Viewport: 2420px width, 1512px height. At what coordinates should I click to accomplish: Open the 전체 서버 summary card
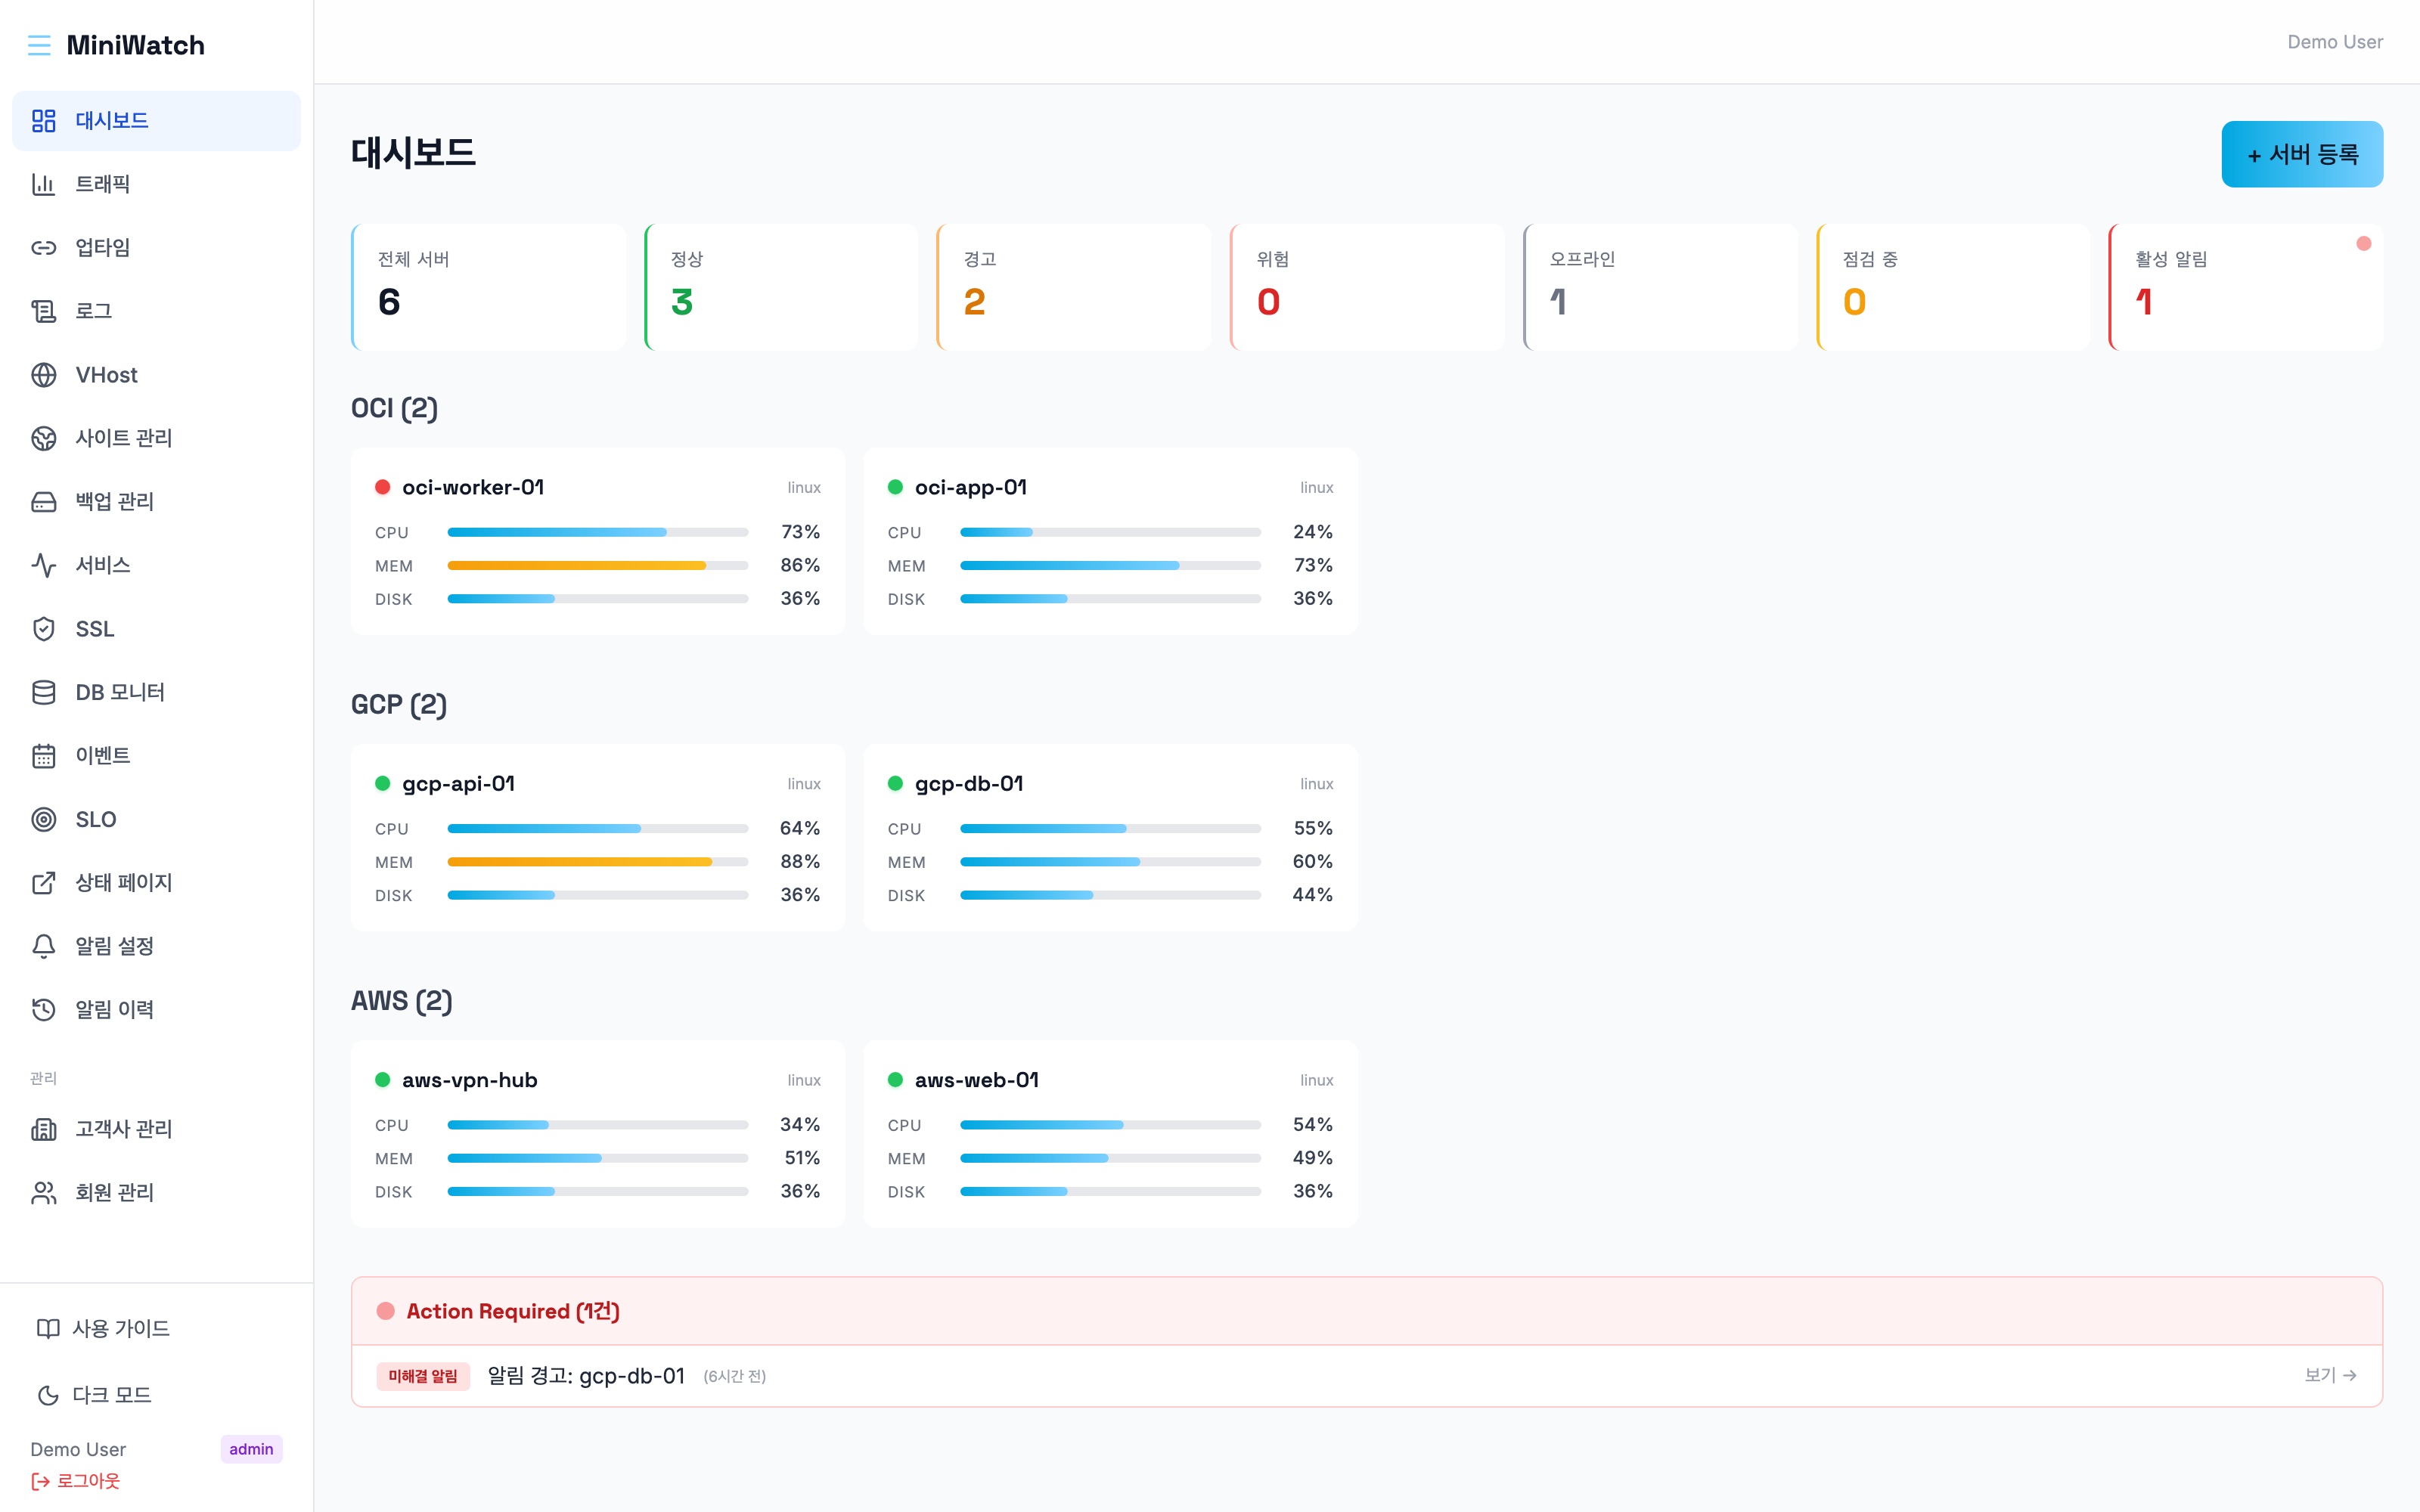[488, 287]
